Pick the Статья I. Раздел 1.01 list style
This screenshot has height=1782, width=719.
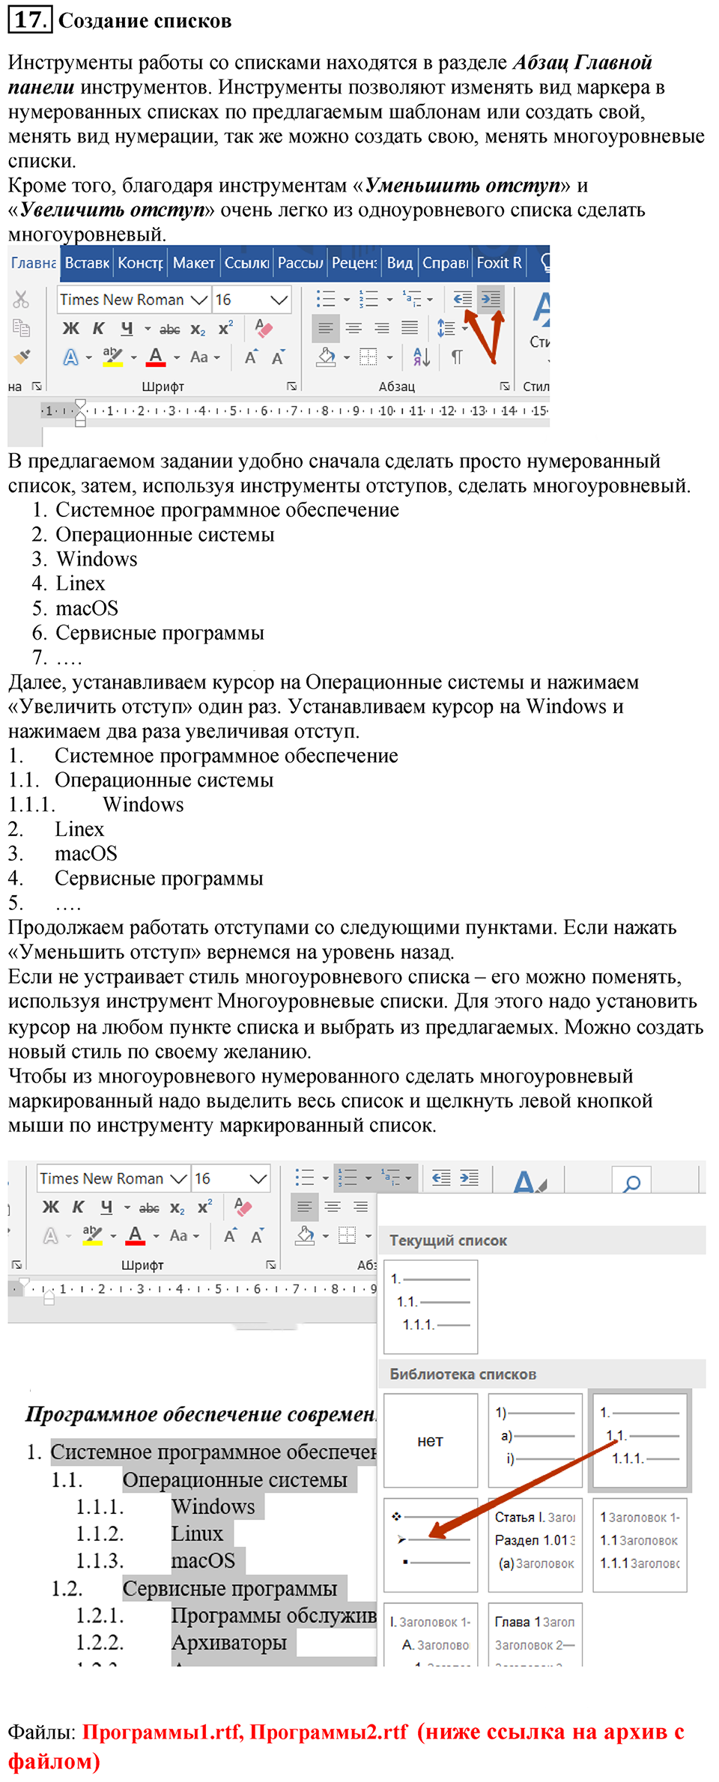535,1545
